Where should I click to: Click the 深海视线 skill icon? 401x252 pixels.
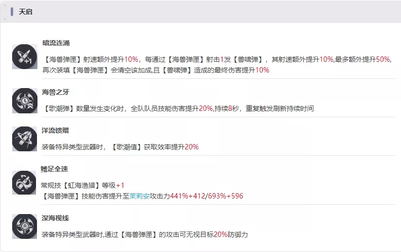tap(24, 226)
